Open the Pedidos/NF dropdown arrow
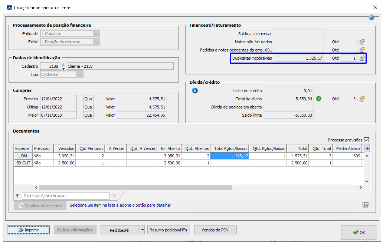Screen dimensions: 383x244 (x=143, y=230)
